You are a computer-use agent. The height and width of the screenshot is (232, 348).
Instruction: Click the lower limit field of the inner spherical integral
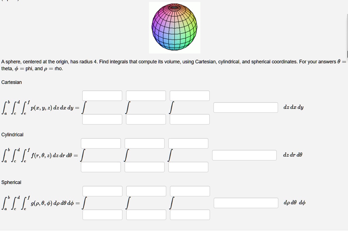point(190,215)
